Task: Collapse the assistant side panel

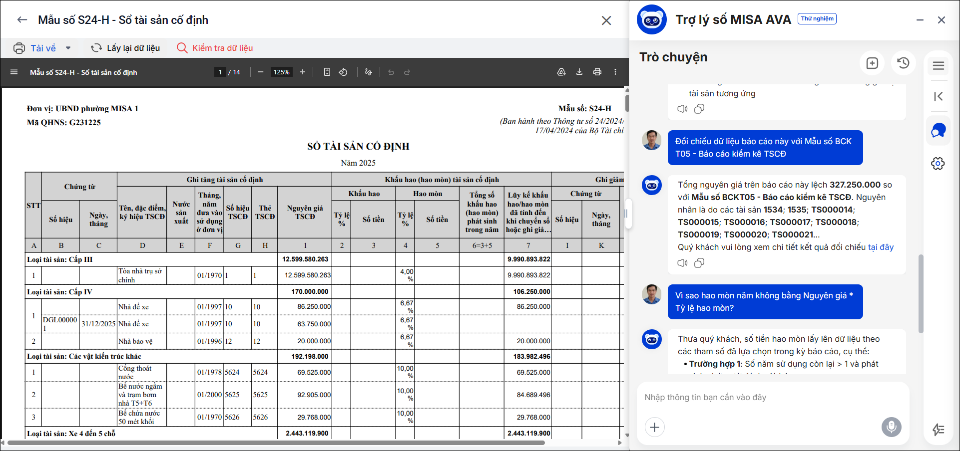Action: (939, 96)
